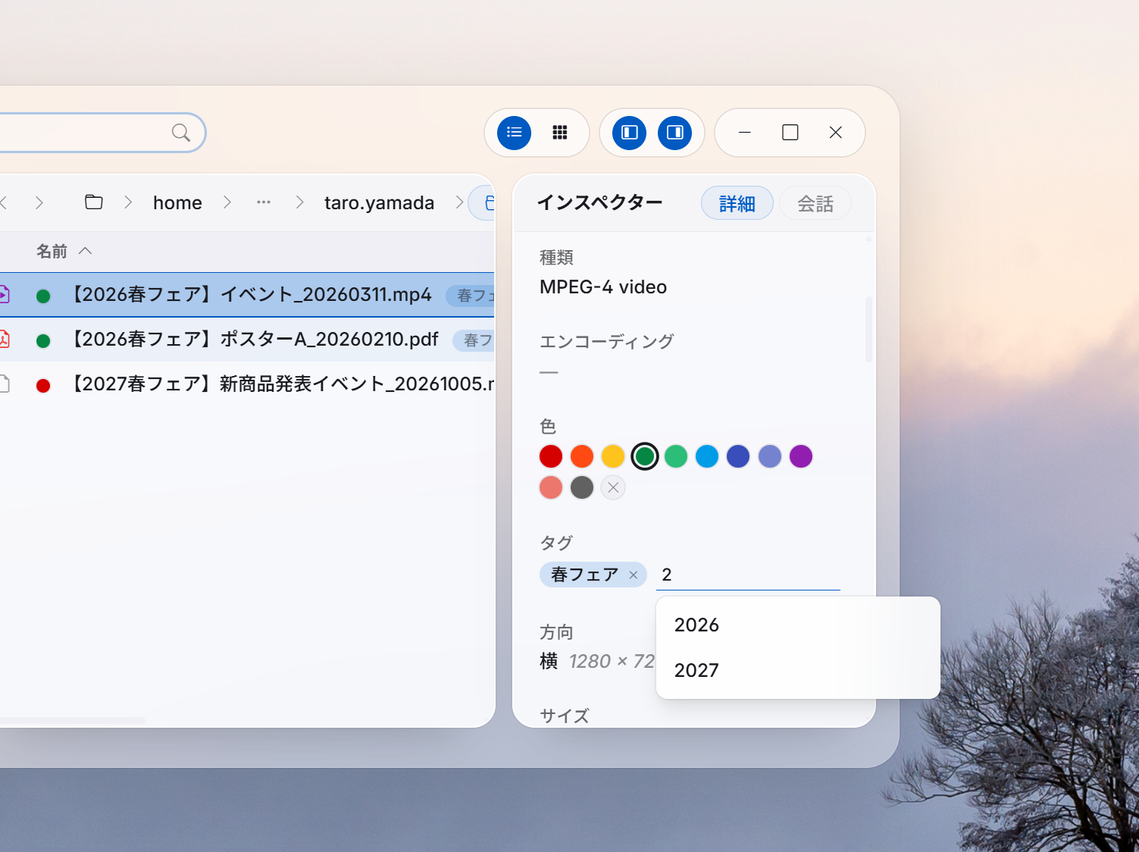The width and height of the screenshot is (1139, 852).
Task: Choose 2026 from tag suggestions
Action: (798, 625)
